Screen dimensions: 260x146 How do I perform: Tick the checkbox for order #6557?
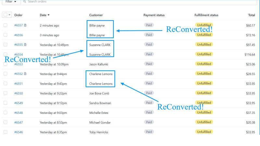(5, 25)
